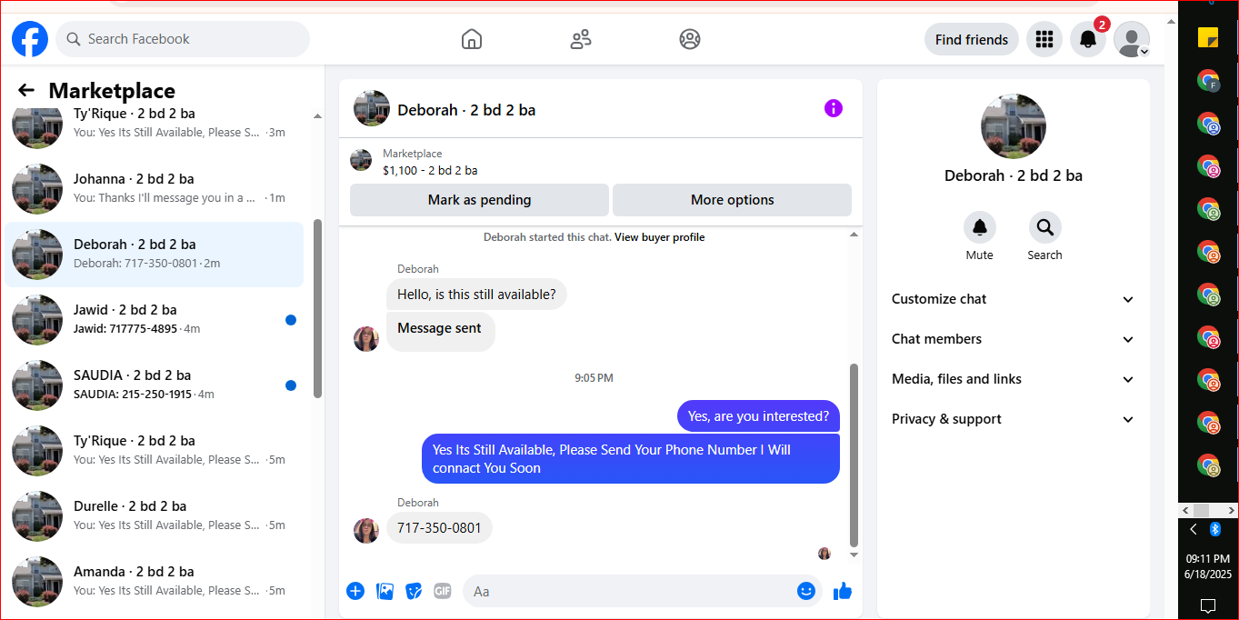
Task: Open Durelle's 2 bd 2 ba conversation
Action: [155, 515]
